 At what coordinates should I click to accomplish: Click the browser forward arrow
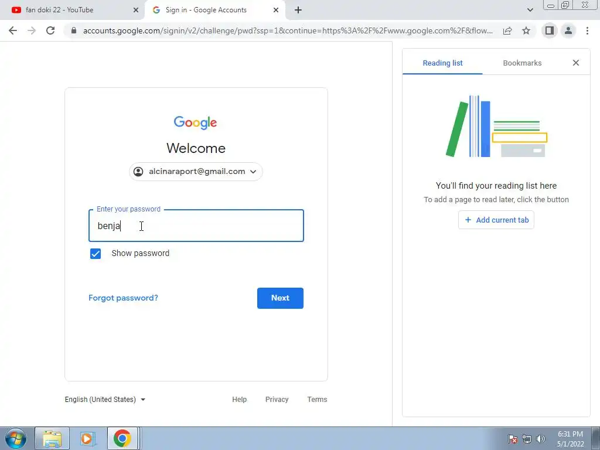tap(32, 30)
